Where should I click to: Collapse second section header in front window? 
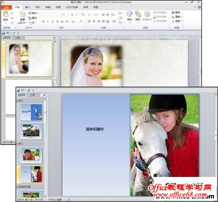(x=18, y=143)
